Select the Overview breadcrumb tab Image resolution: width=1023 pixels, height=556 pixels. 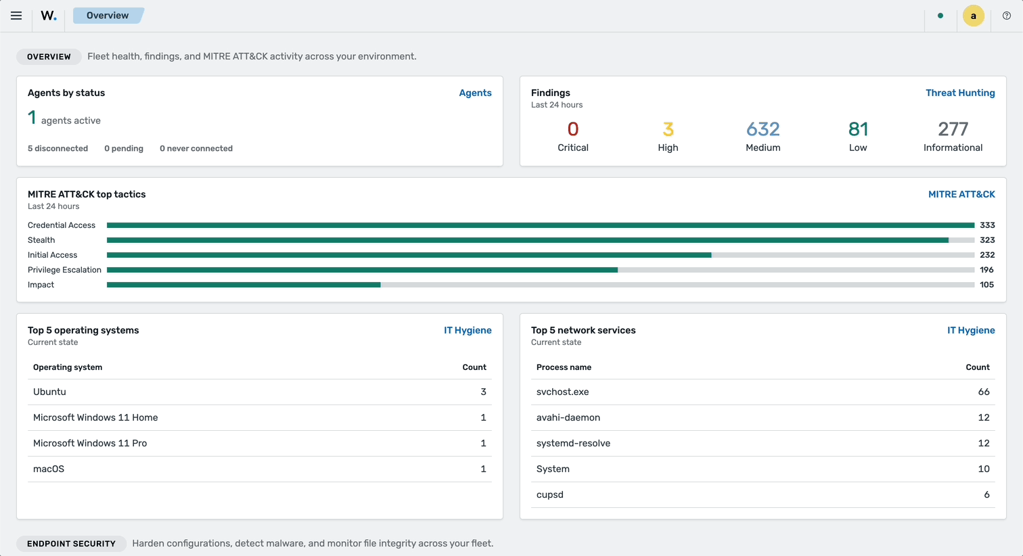pos(108,16)
